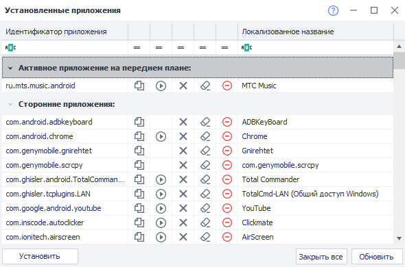Sort by 'Идентификатор приложения' column header
Screen dimensions: 405x267
tap(65, 31)
